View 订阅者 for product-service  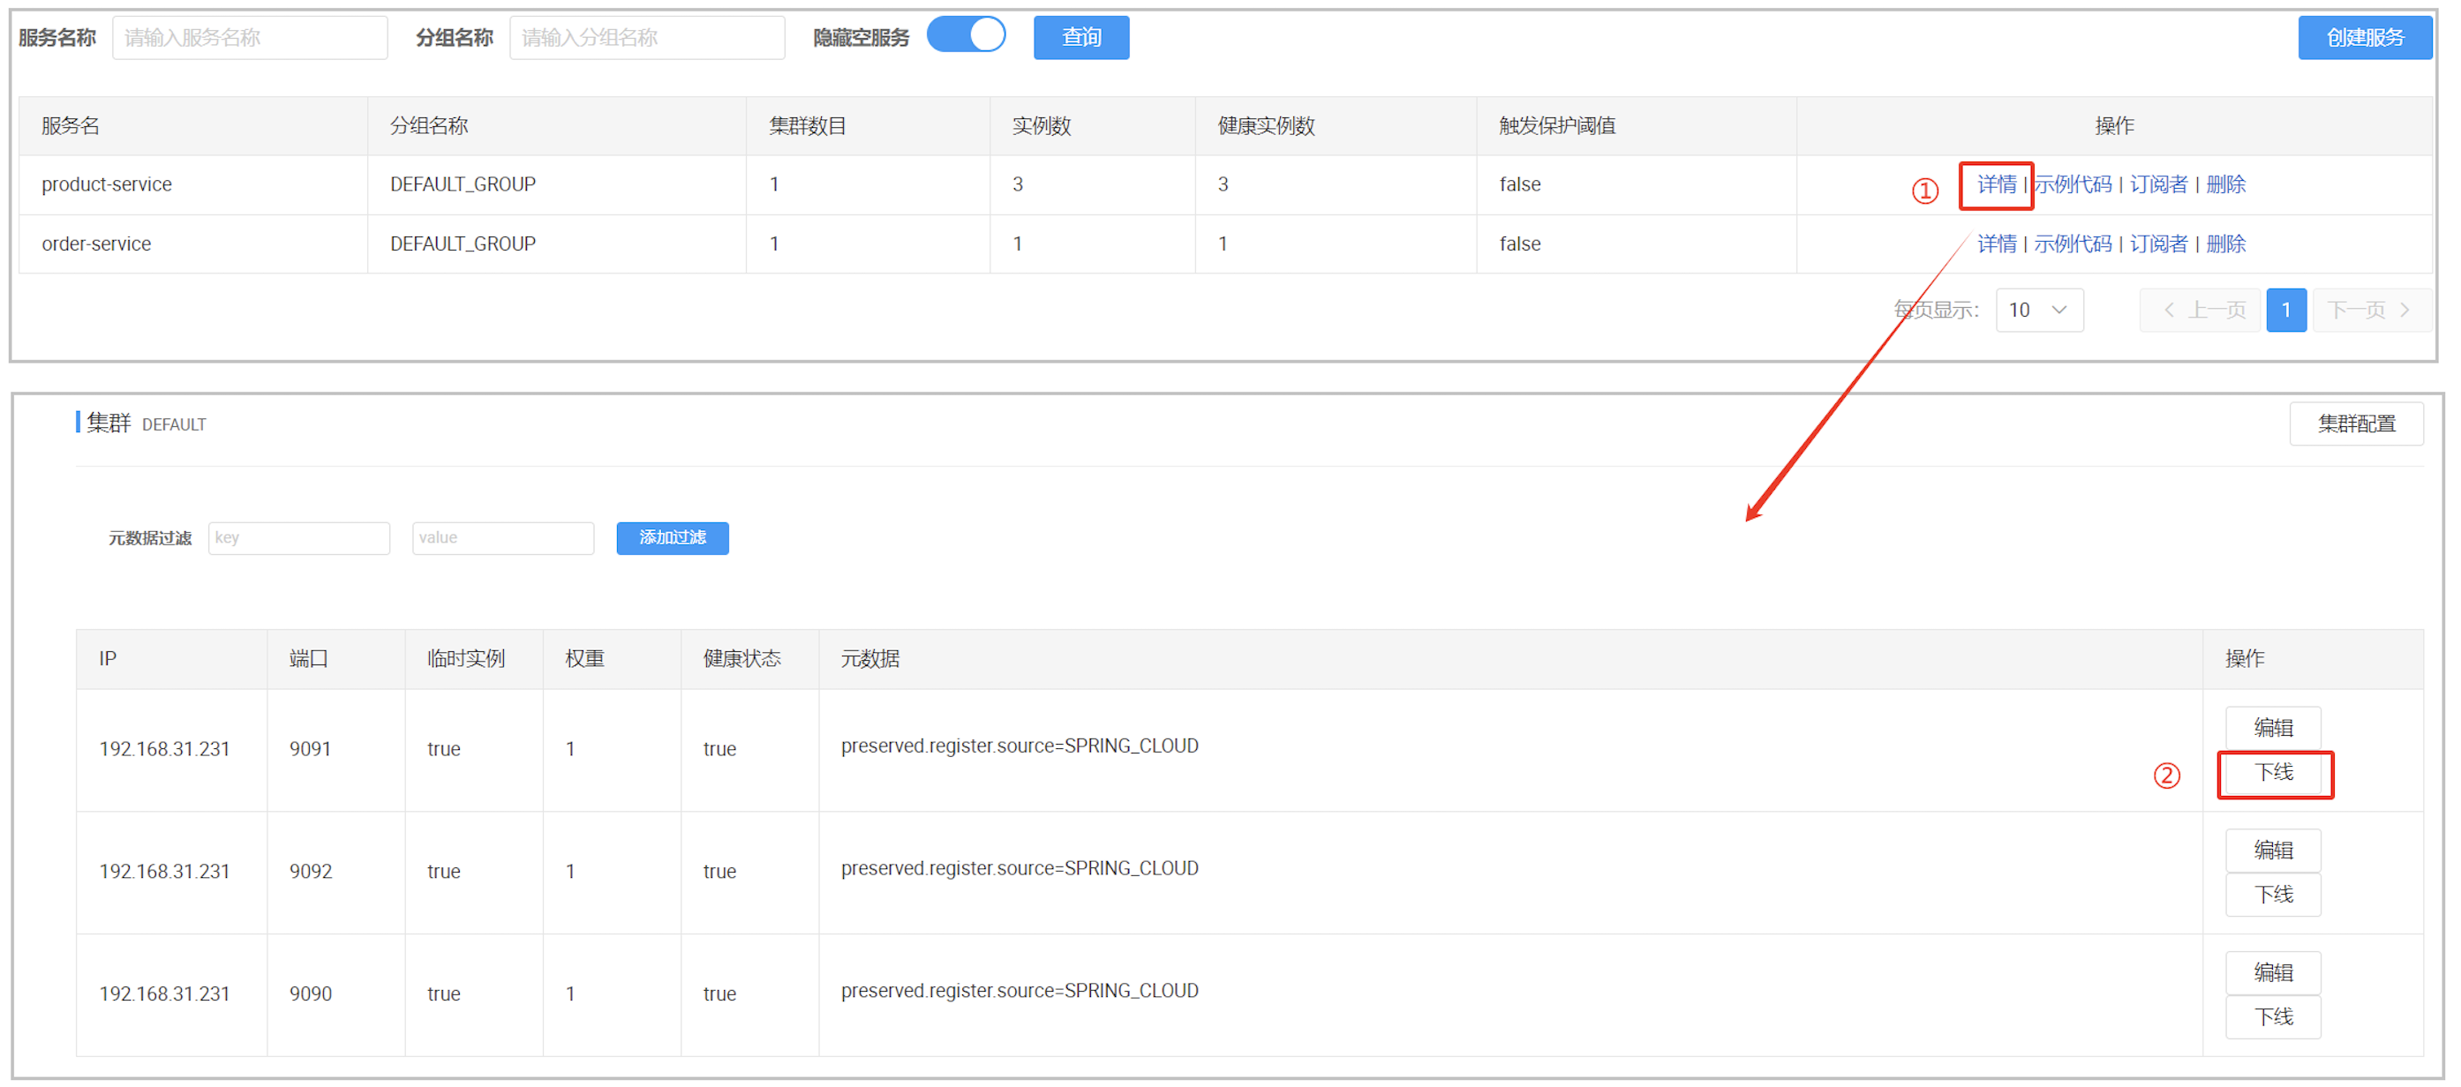click(x=2158, y=184)
